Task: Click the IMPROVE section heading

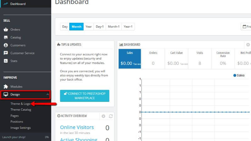Action: pos(10,77)
